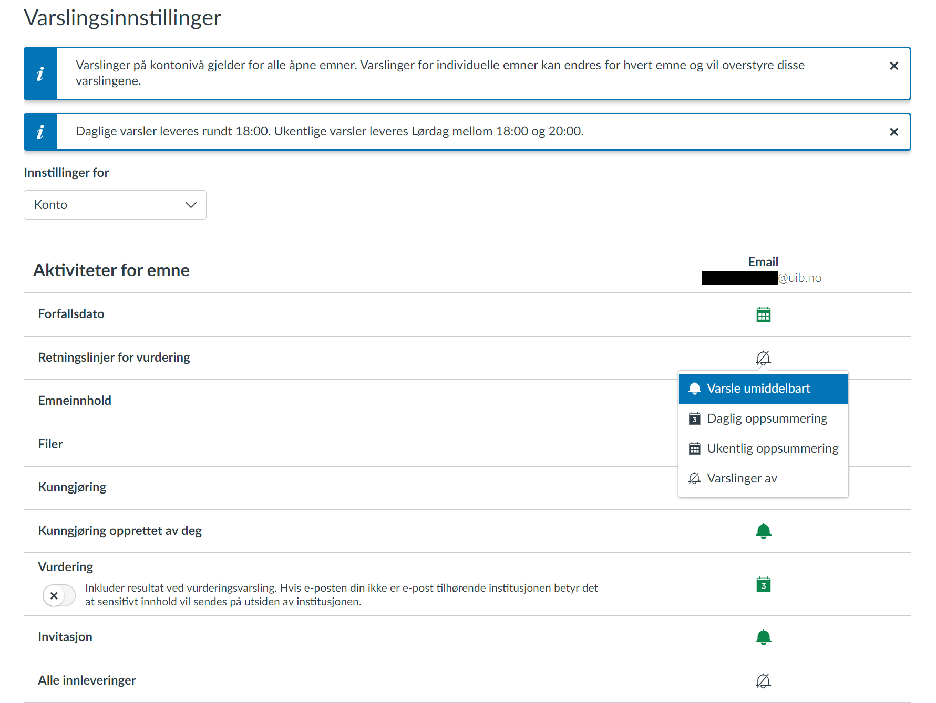Open the Innstillinger for Konto dropdown
This screenshot has height=703, width=936.
[x=115, y=205]
